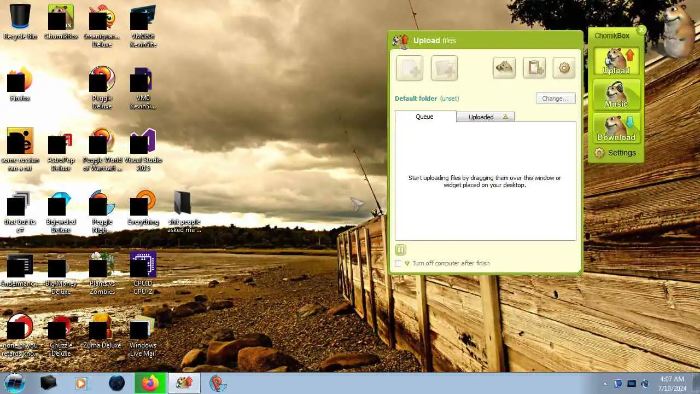Image resolution: width=700 pixels, height=394 pixels.
Task: Select the Chuzzle Deluxe desktop icon
Action: pos(61,335)
